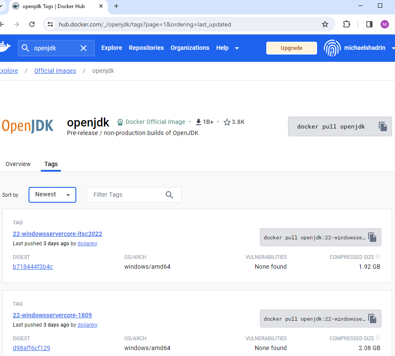The image size is (395, 356).
Task: Click the search magnifier icon in Docker search
Action: tap(25, 48)
